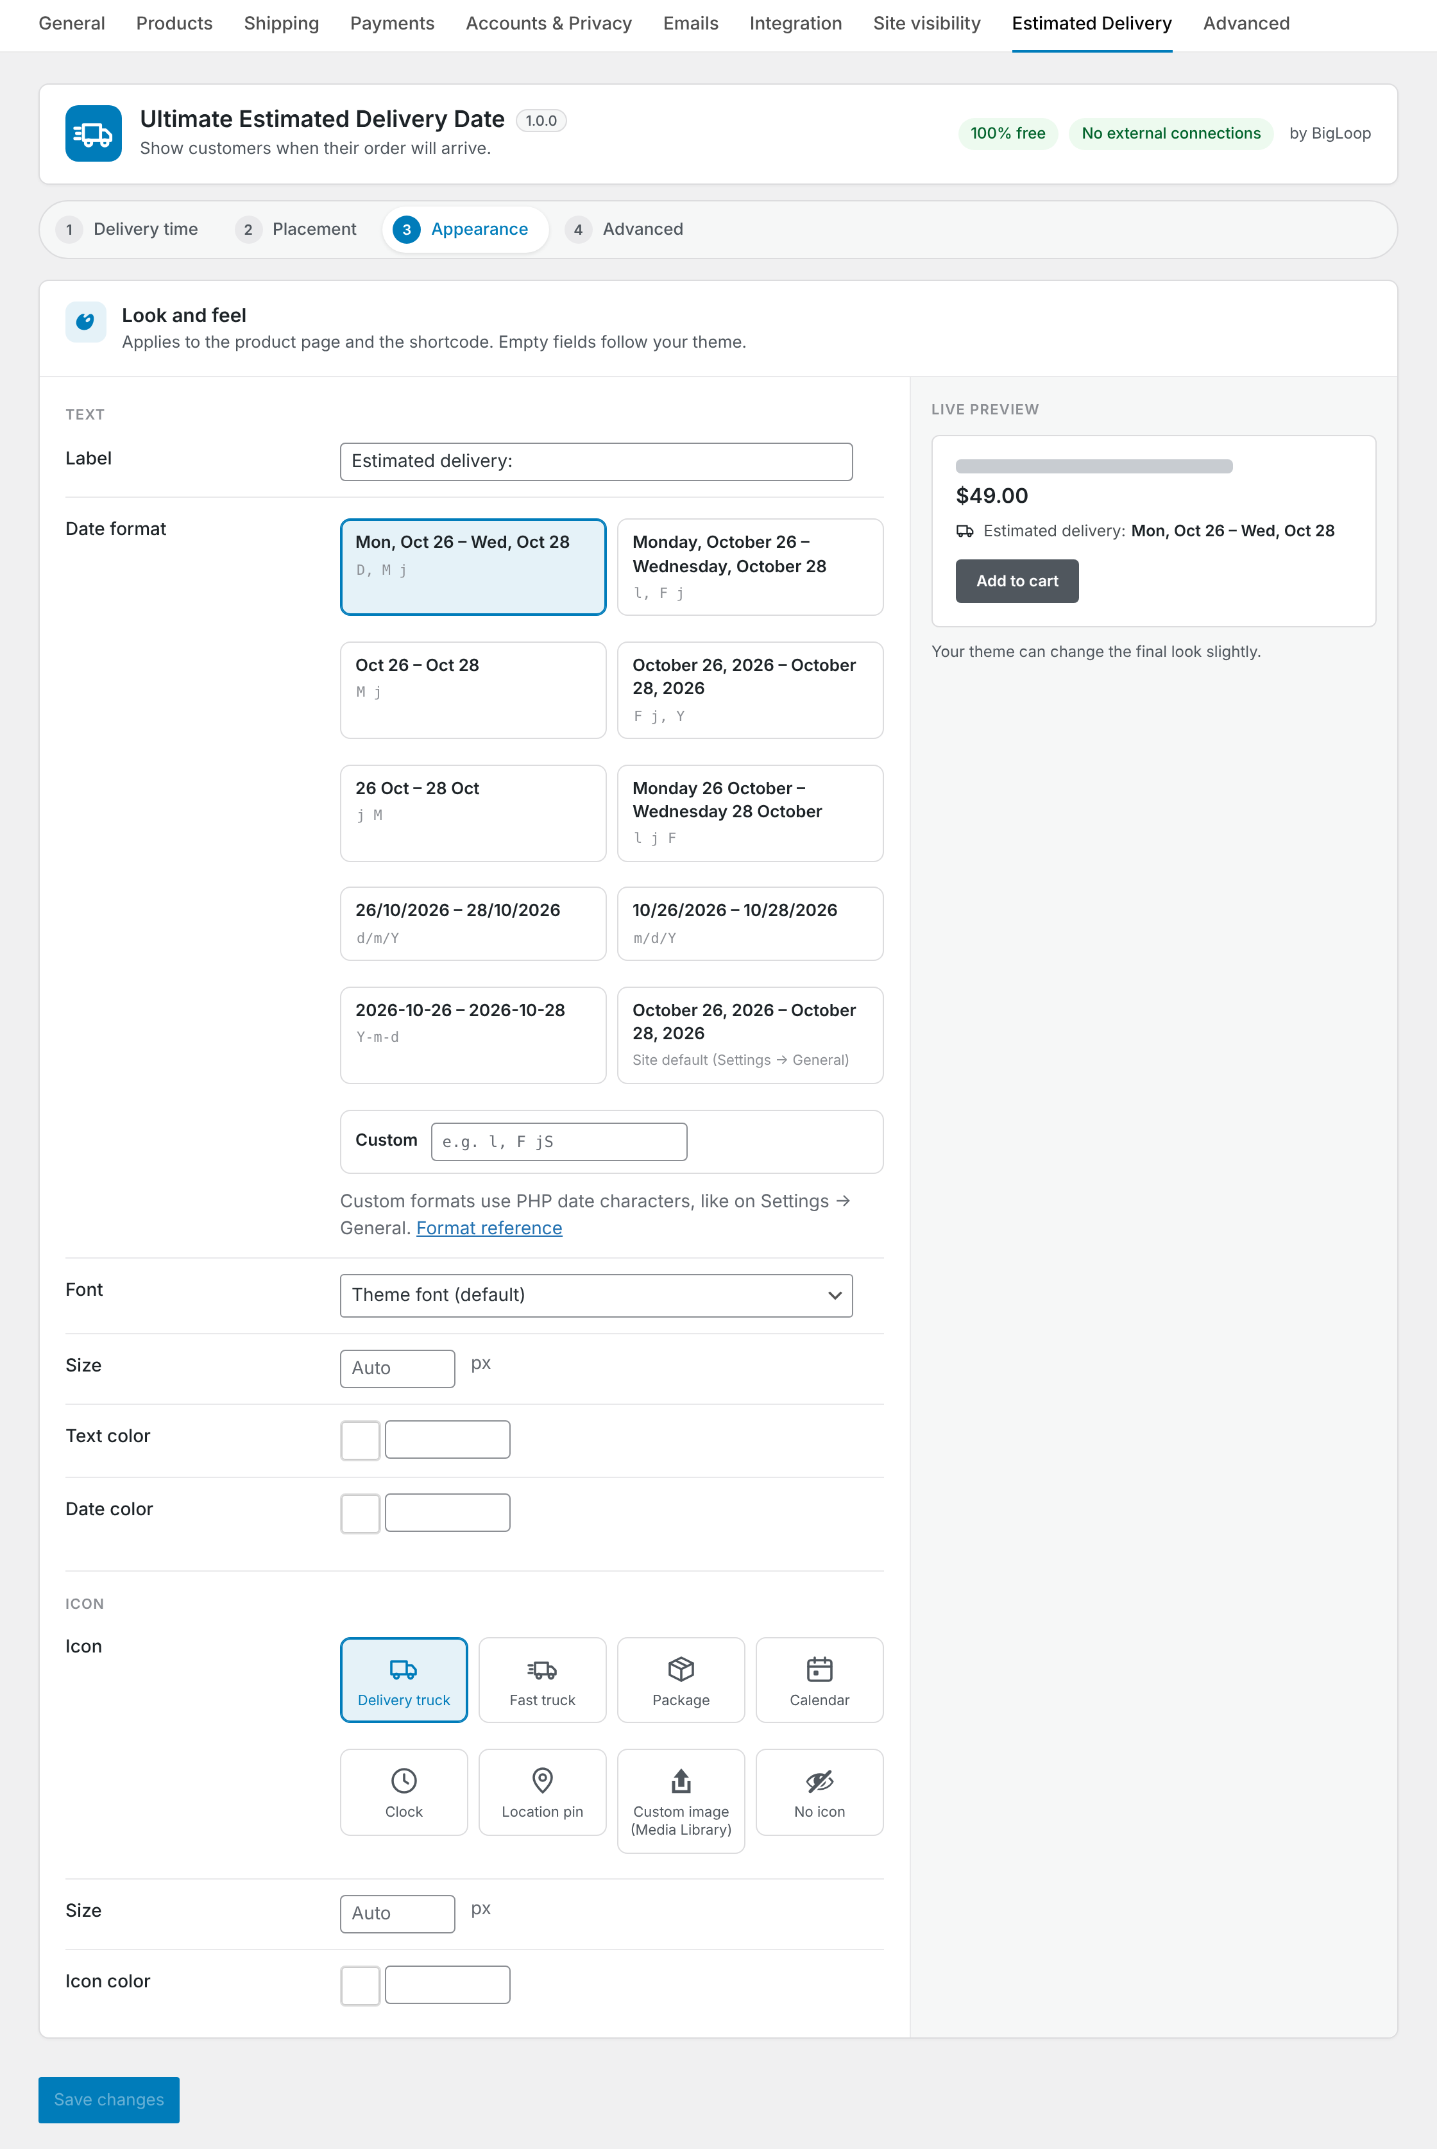Select the Delivery truck icon option

click(404, 1679)
